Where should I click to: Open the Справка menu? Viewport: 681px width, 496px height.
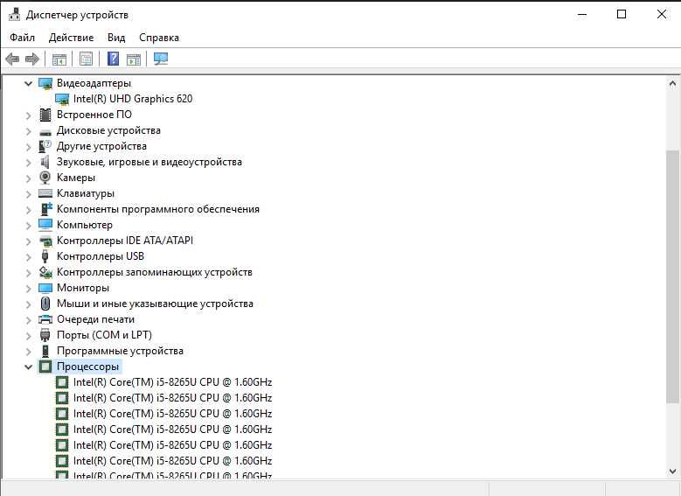coord(159,38)
